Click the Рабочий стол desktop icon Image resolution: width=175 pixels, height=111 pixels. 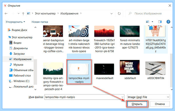(x=11, y=75)
